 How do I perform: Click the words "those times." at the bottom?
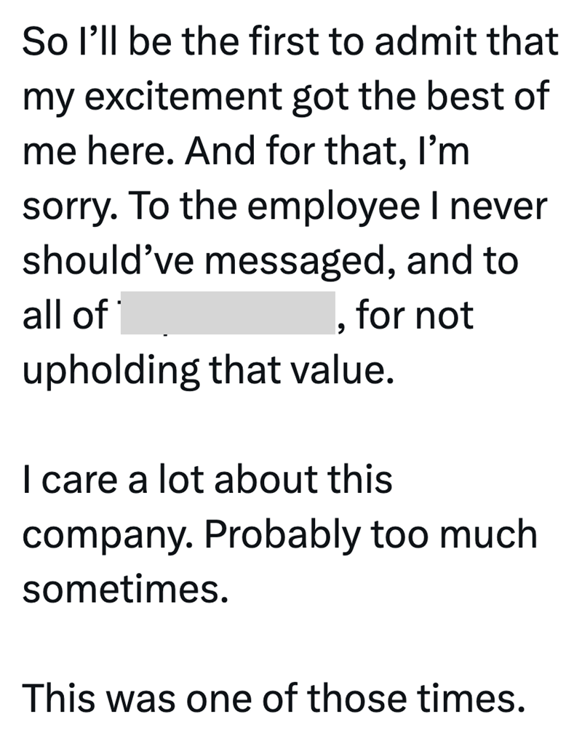pos(415,699)
